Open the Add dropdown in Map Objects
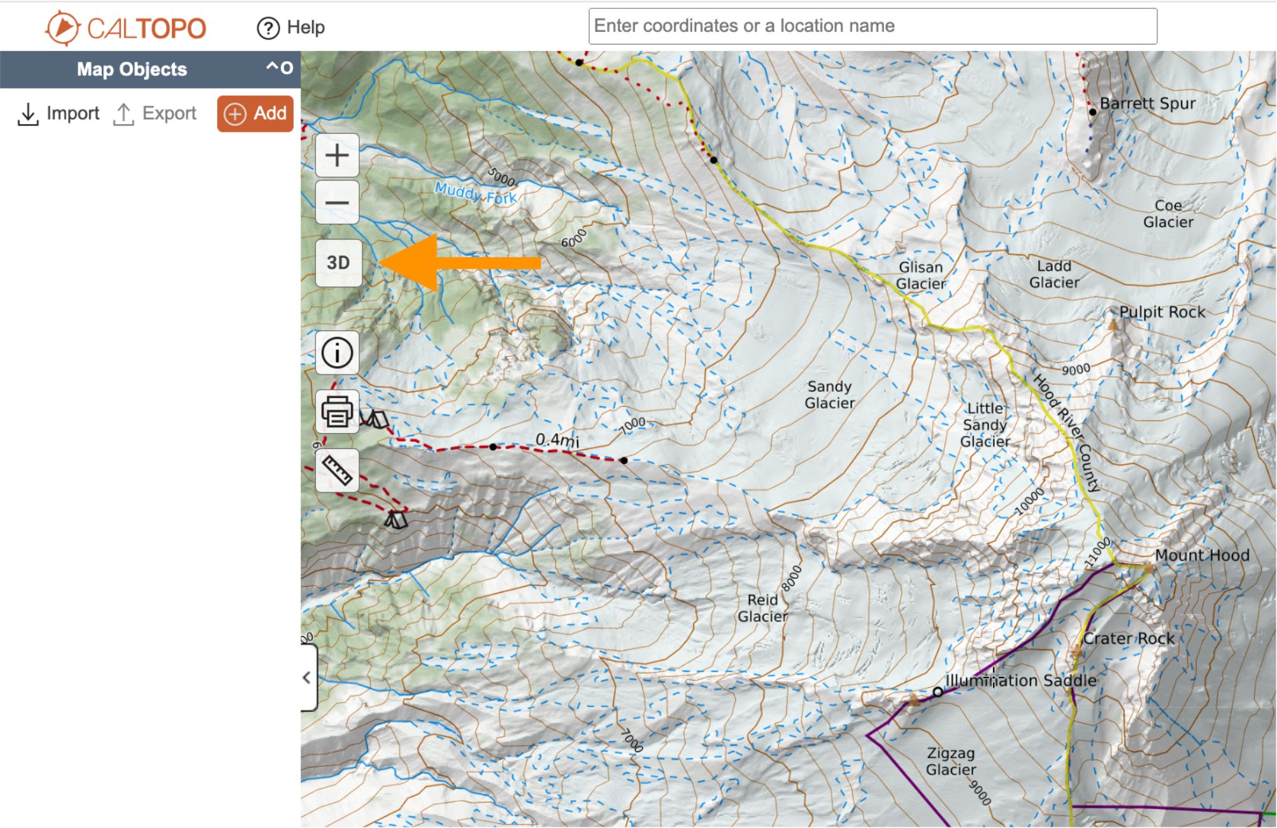The height and width of the screenshot is (828, 1277). tap(254, 113)
